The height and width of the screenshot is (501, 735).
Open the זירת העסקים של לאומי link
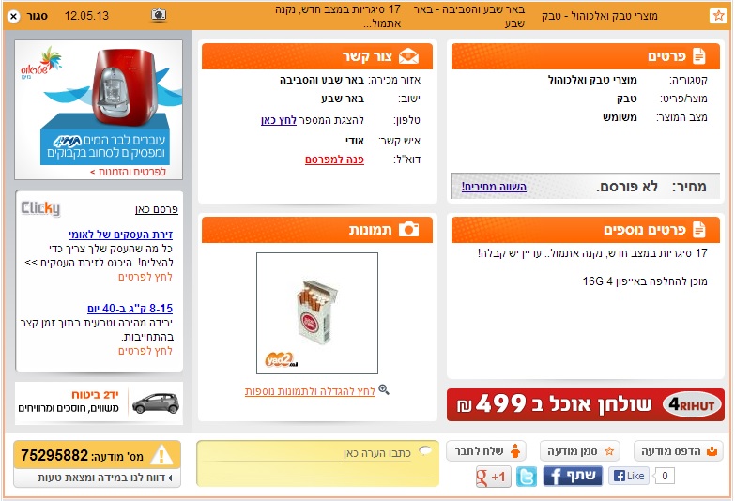(x=120, y=235)
